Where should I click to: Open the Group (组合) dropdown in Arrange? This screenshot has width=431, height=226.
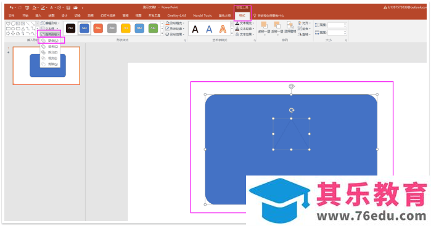305,29
